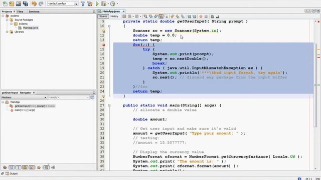321x180 pixels.
Task: Click Find Next Occurrence icon
Action: click(x=156, y=16)
